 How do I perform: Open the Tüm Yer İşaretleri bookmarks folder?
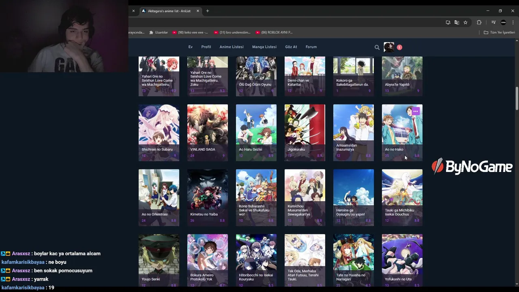click(499, 32)
